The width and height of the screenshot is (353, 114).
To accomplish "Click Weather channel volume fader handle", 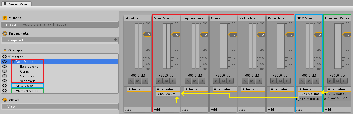I will [290, 34].
